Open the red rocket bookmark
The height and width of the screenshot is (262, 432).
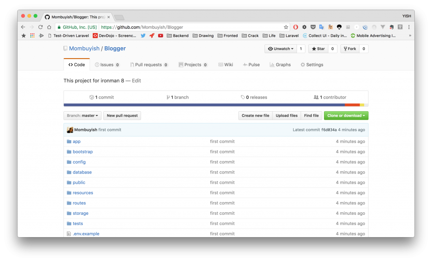pyautogui.click(x=152, y=35)
